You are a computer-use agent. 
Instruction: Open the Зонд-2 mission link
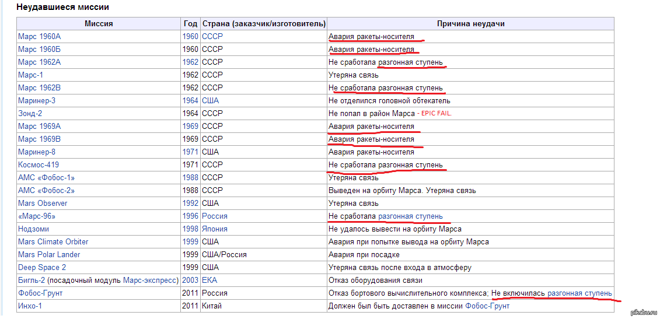(30, 114)
